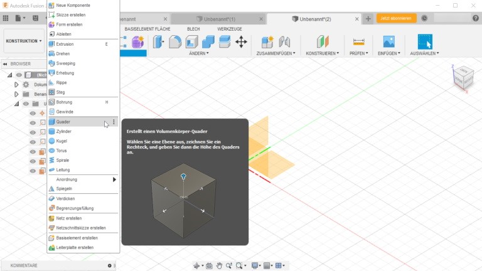The width and height of the screenshot is (482, 271).
Task: Select the Spirale coil icon
Action: tap(52, 161)
